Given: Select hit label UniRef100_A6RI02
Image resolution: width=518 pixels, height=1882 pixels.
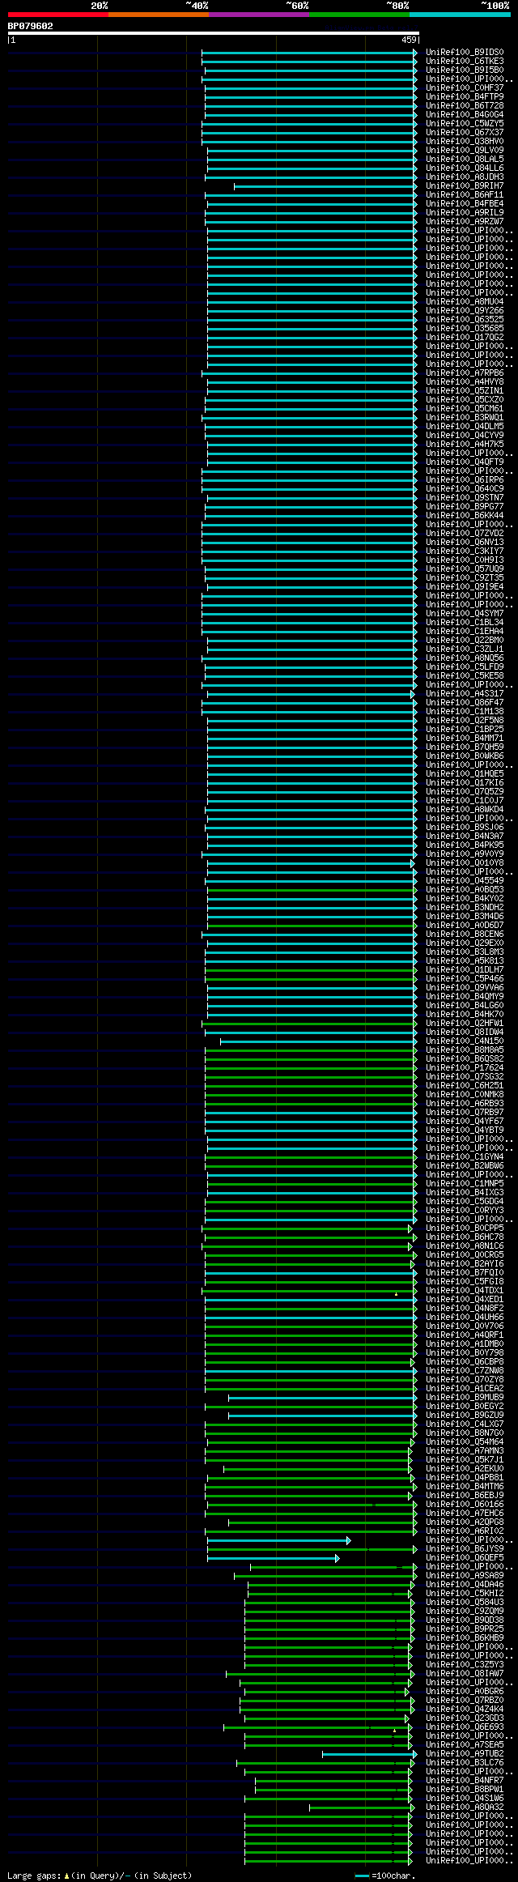Looking at the screenshot, I should (465, 1531).
